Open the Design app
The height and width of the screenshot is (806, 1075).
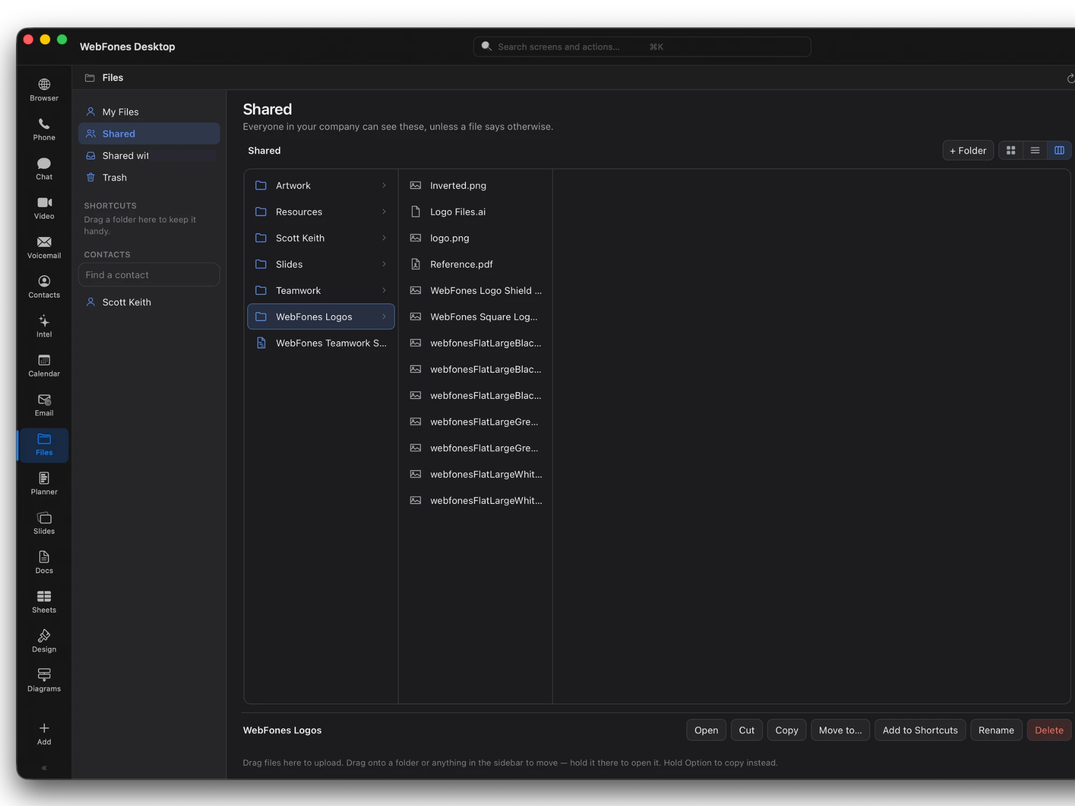coord(44,642)
